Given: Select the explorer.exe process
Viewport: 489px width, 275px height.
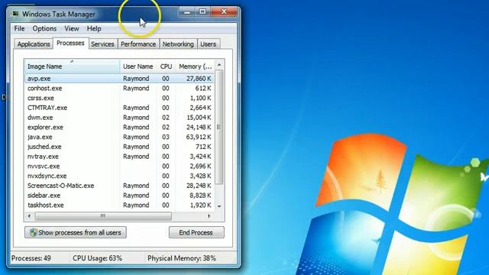Looking at the screenshot, I should tap(119, 128).
